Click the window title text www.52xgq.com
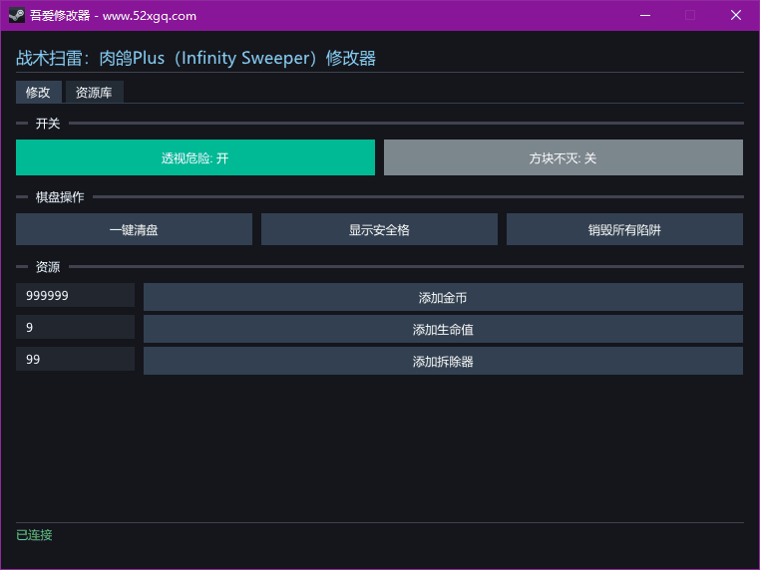This screenshot has height=570, width=760. pos(150,16)
